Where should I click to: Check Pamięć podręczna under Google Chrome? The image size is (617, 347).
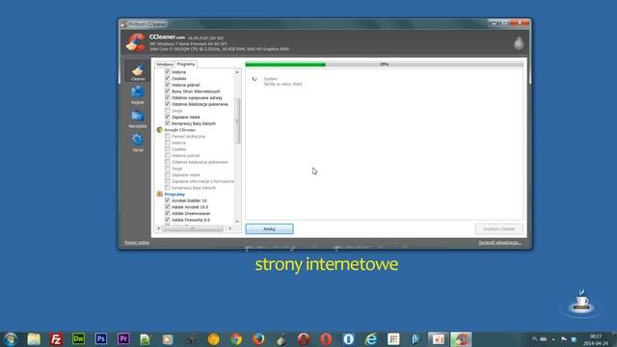coord(168,136)
